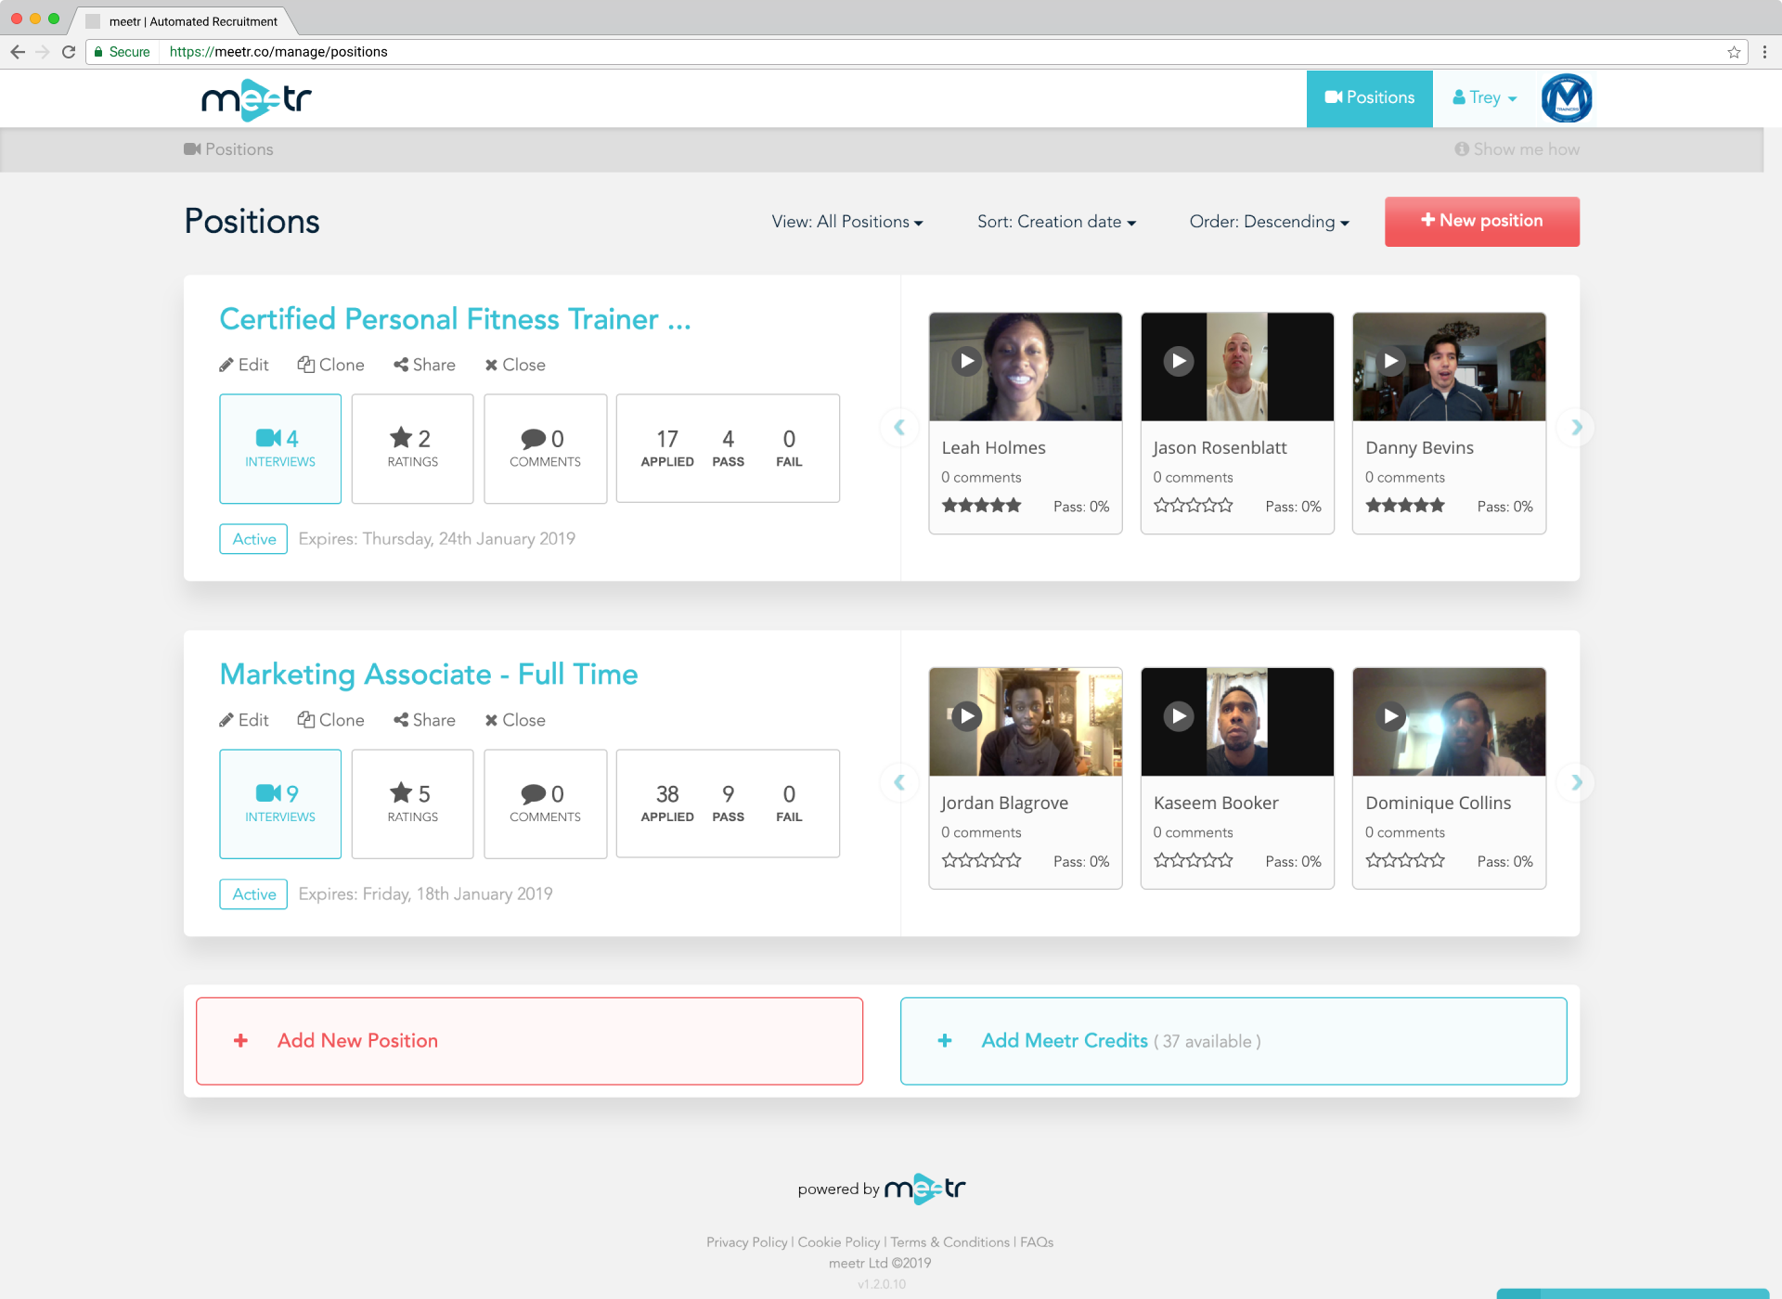This screenshot has width=1782, height=1299.
Task: Close the Marketing Associate position
Action: [515, 720]
